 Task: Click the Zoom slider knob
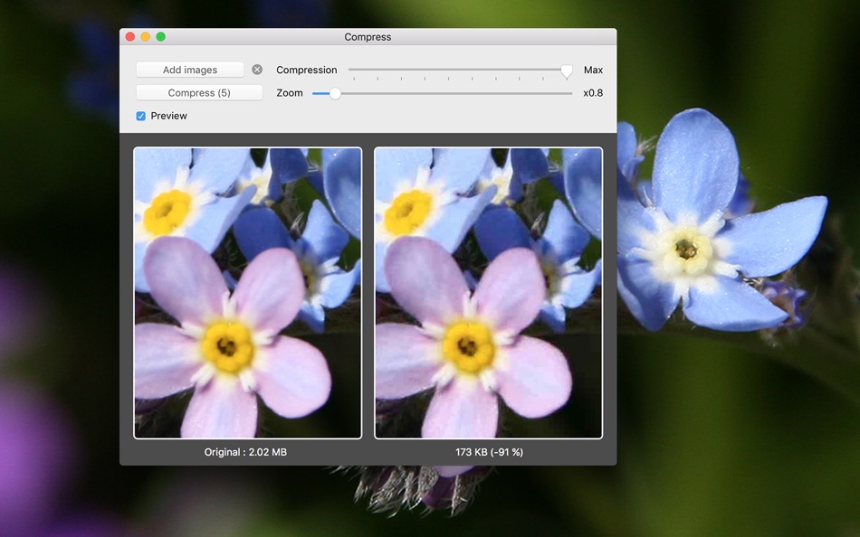pos(335,93)
